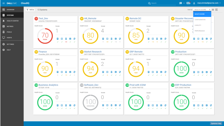Click the Test_Dev capacity category icon
Image resolution: width=224 pixels, height=126 pixels.
point(66,39)
